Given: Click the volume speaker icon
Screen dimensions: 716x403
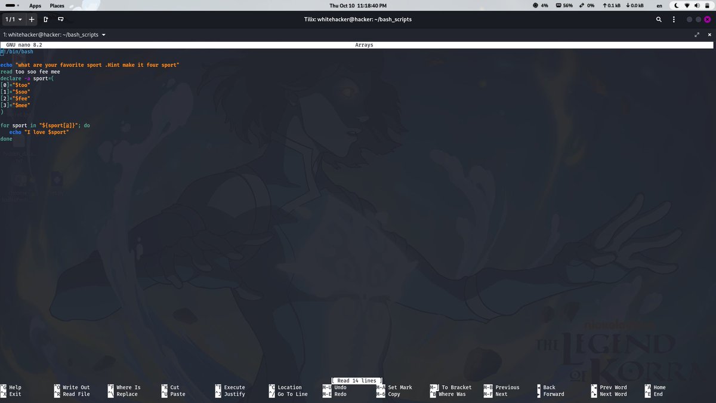Looking at the screenshot, I should [x=696, y=5].
